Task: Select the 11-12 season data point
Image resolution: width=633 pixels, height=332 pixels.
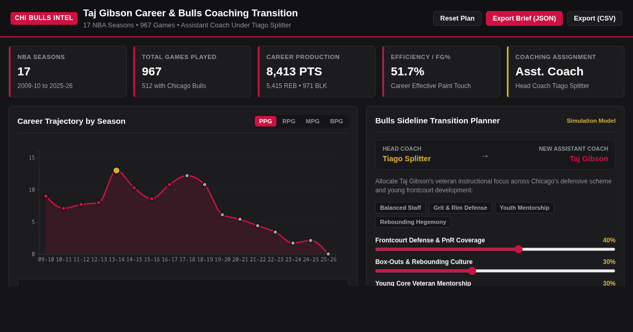Action: [x=81, y=204]
